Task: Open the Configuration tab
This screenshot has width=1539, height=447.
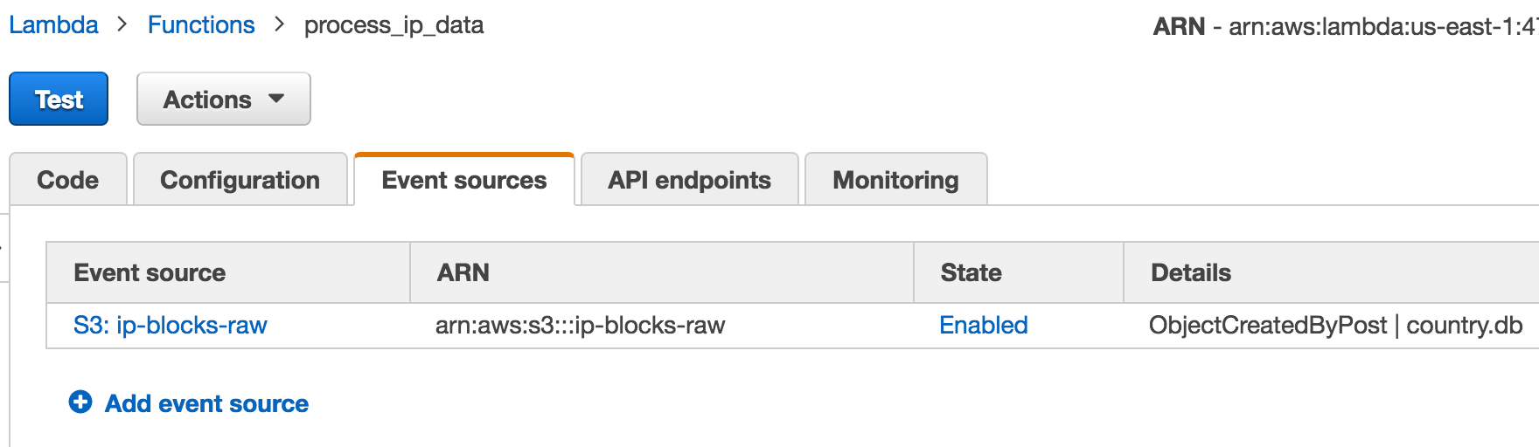Action: 240,180
